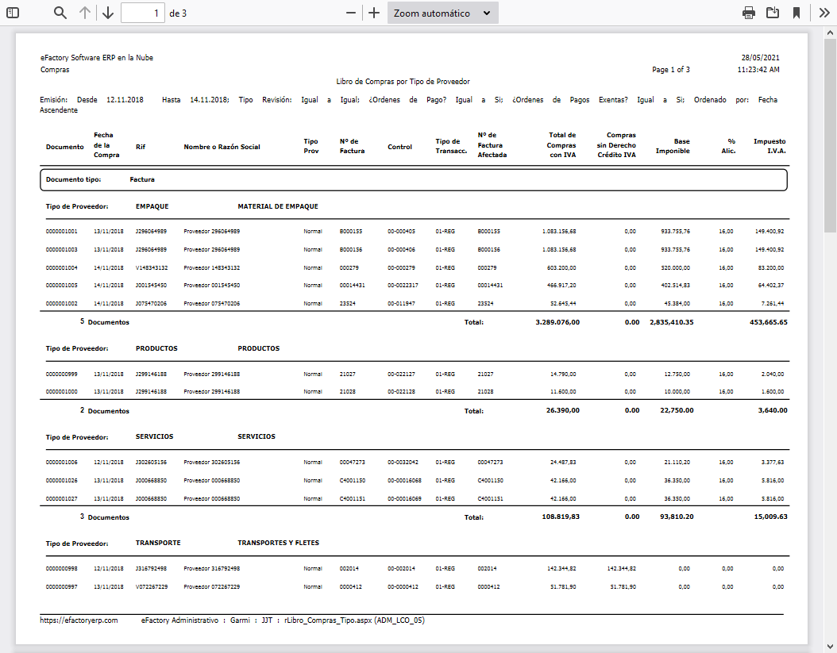Screen dimensions: 837x653
Task: Go to next page with down arrow
Action: pos(108,13)
